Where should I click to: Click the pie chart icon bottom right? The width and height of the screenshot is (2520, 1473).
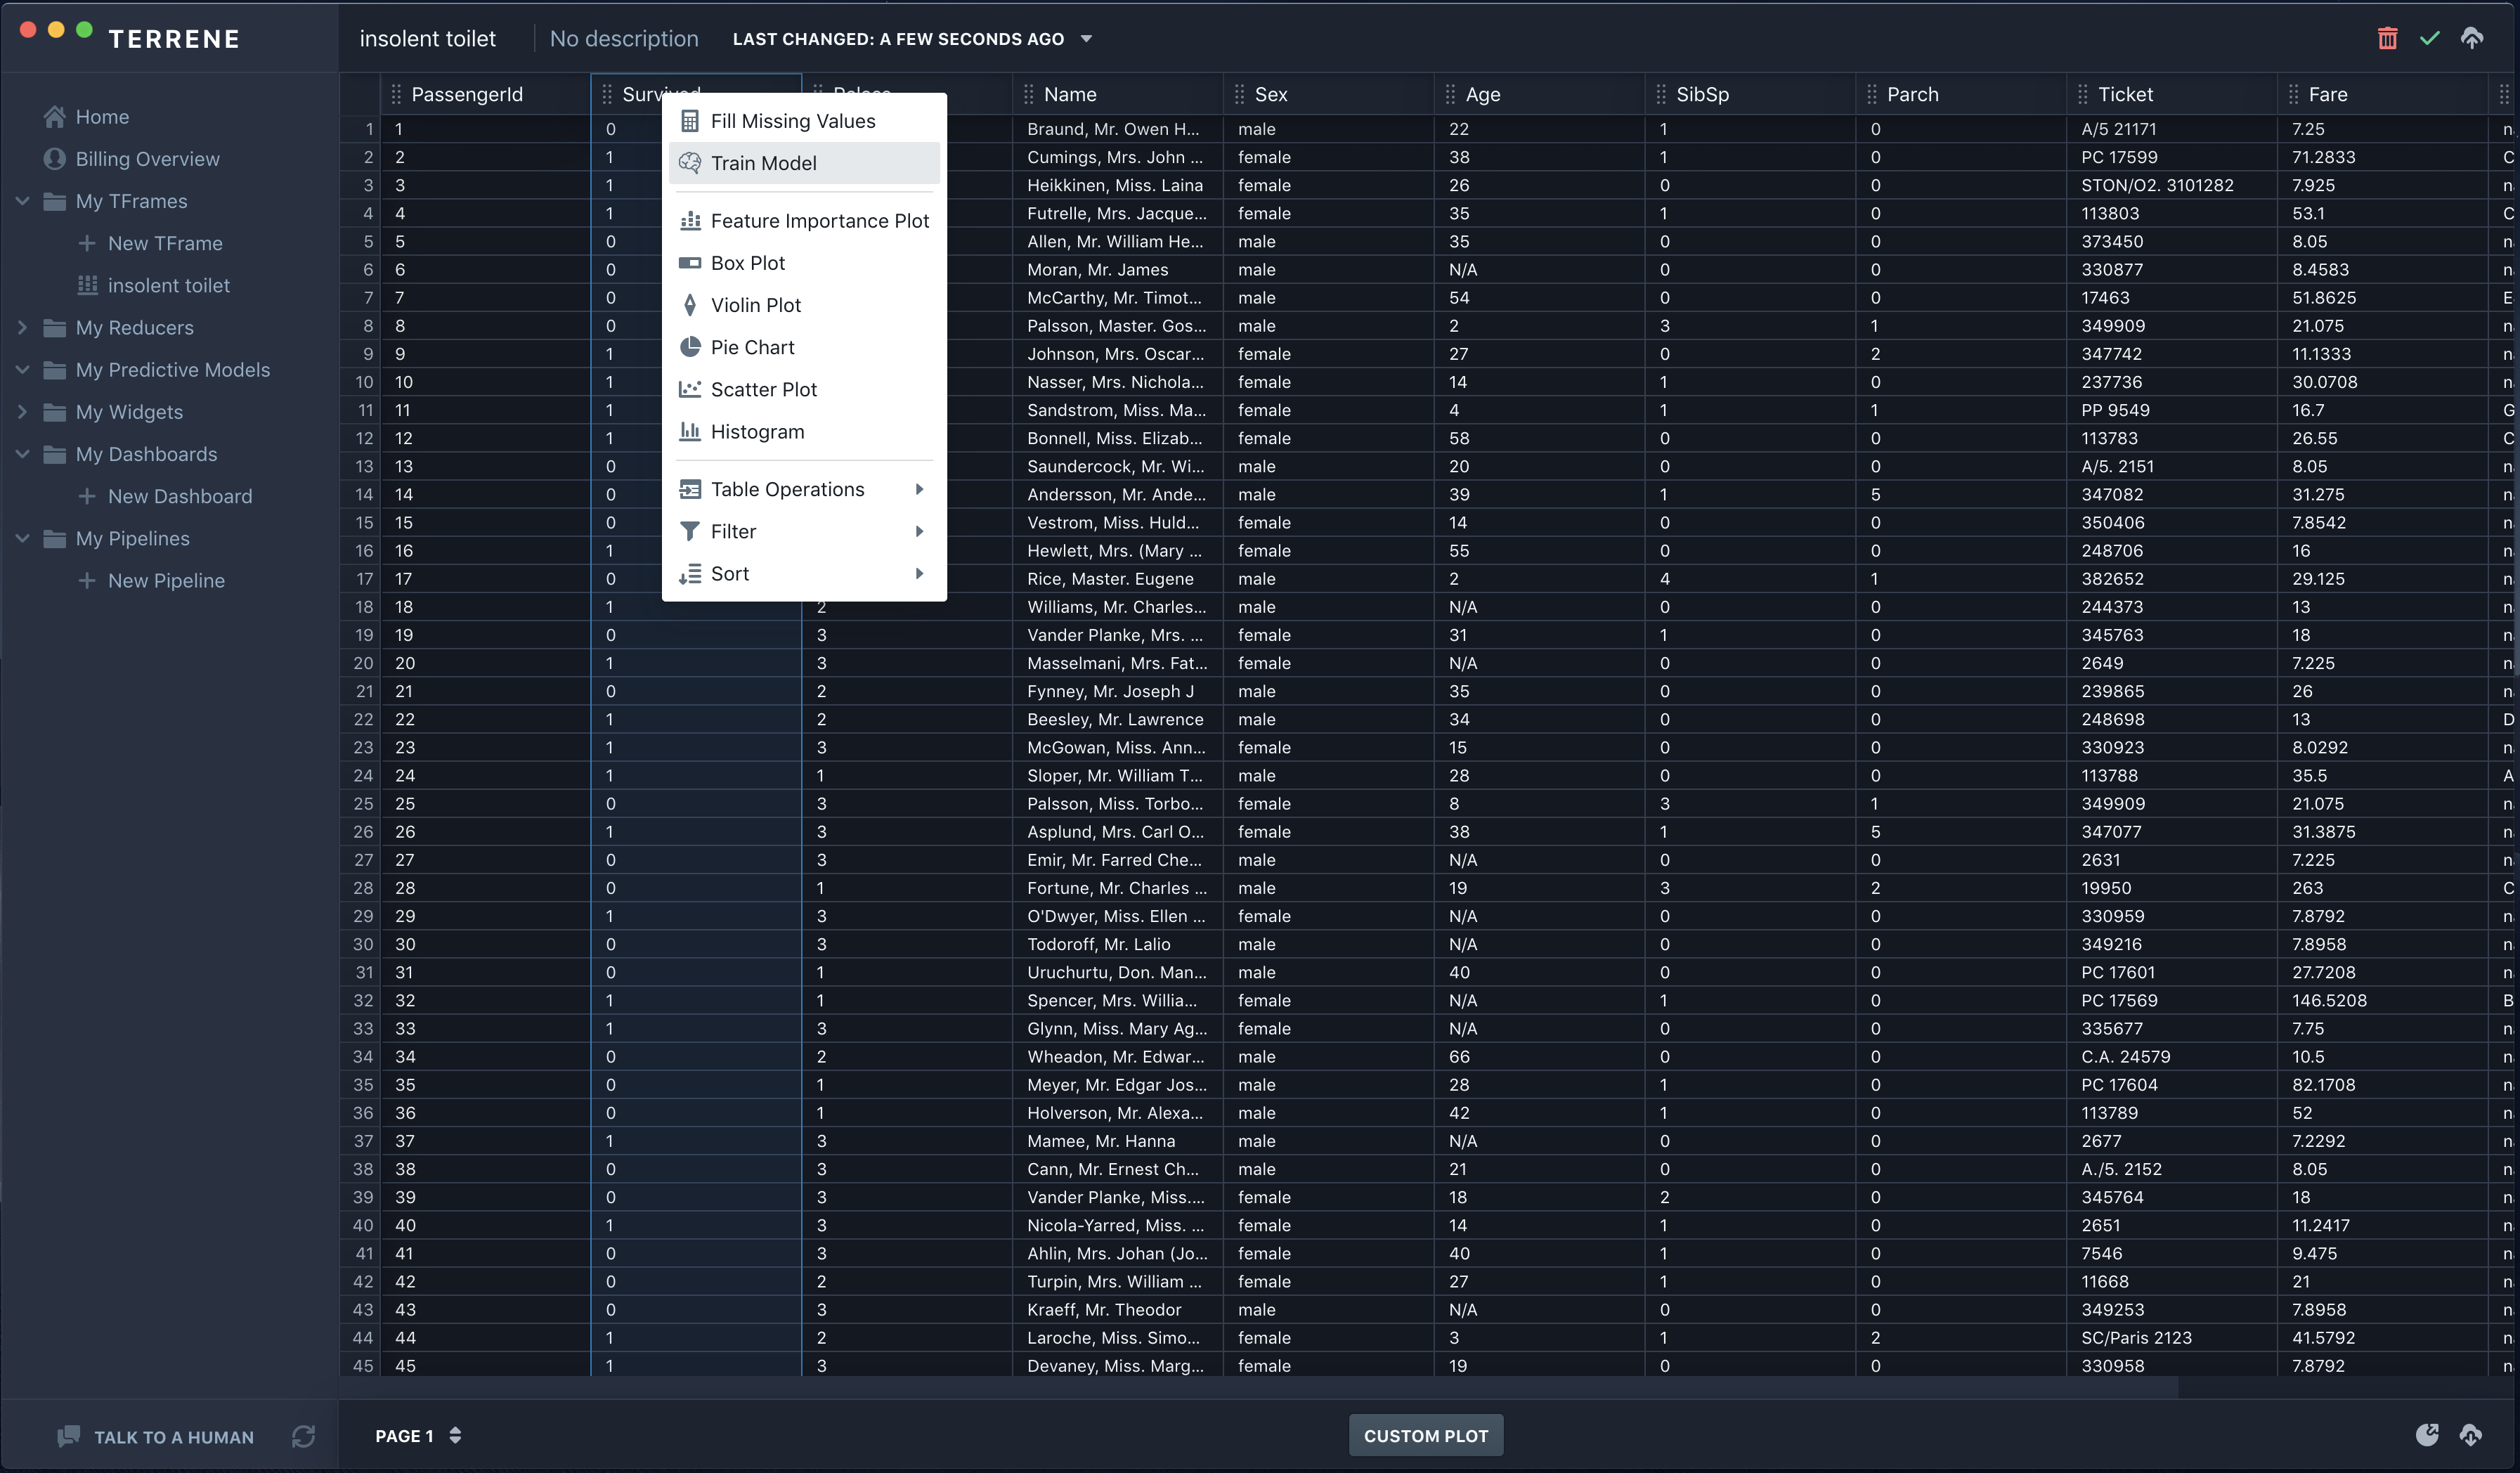point(2427,1435)
